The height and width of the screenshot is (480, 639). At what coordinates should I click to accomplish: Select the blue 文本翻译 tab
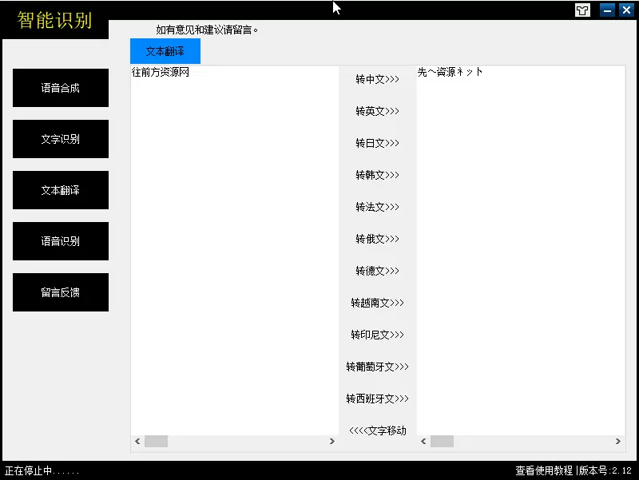[165, 51]
